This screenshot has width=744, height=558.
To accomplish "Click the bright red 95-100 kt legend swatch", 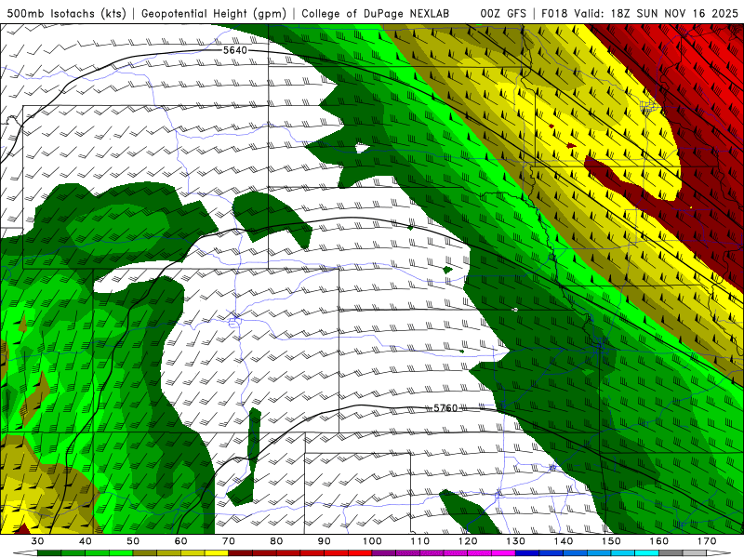I will 360,553.
